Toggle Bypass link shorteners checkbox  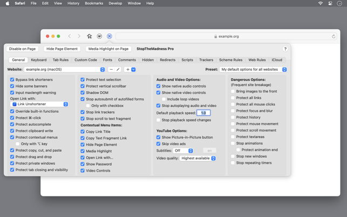[x=12, y=79]
